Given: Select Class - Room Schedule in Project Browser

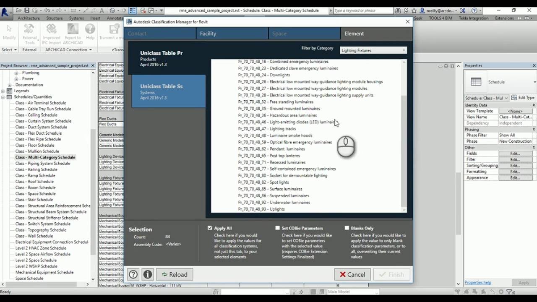Looking at the screenshot, I should click(x=35, y=187).
